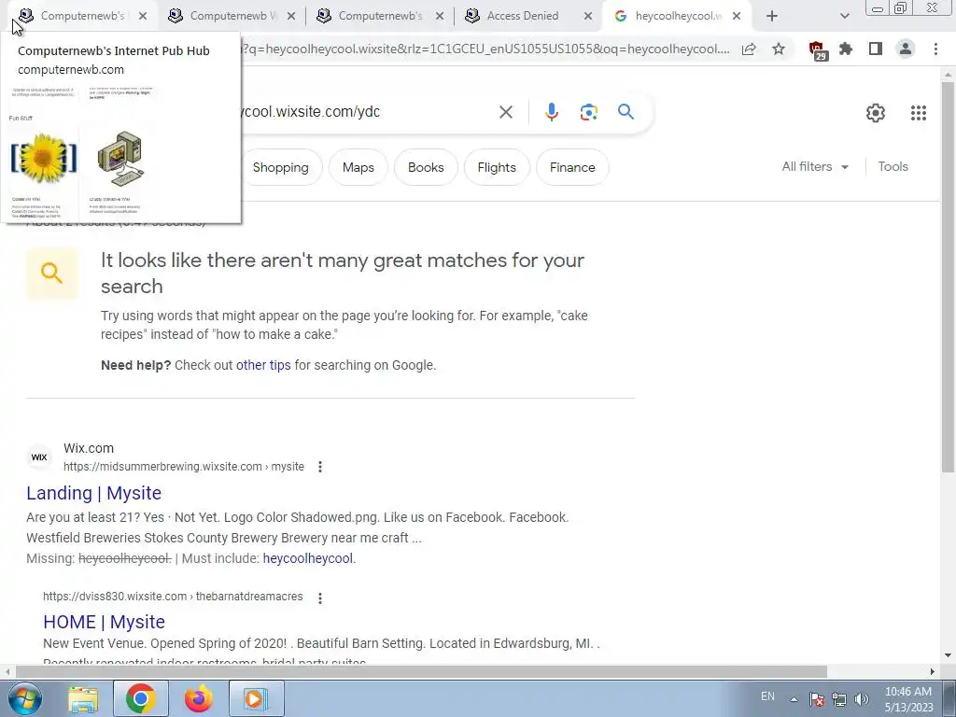Open the media player taskbar icon

pyautogui.click(x=257, y=698)
